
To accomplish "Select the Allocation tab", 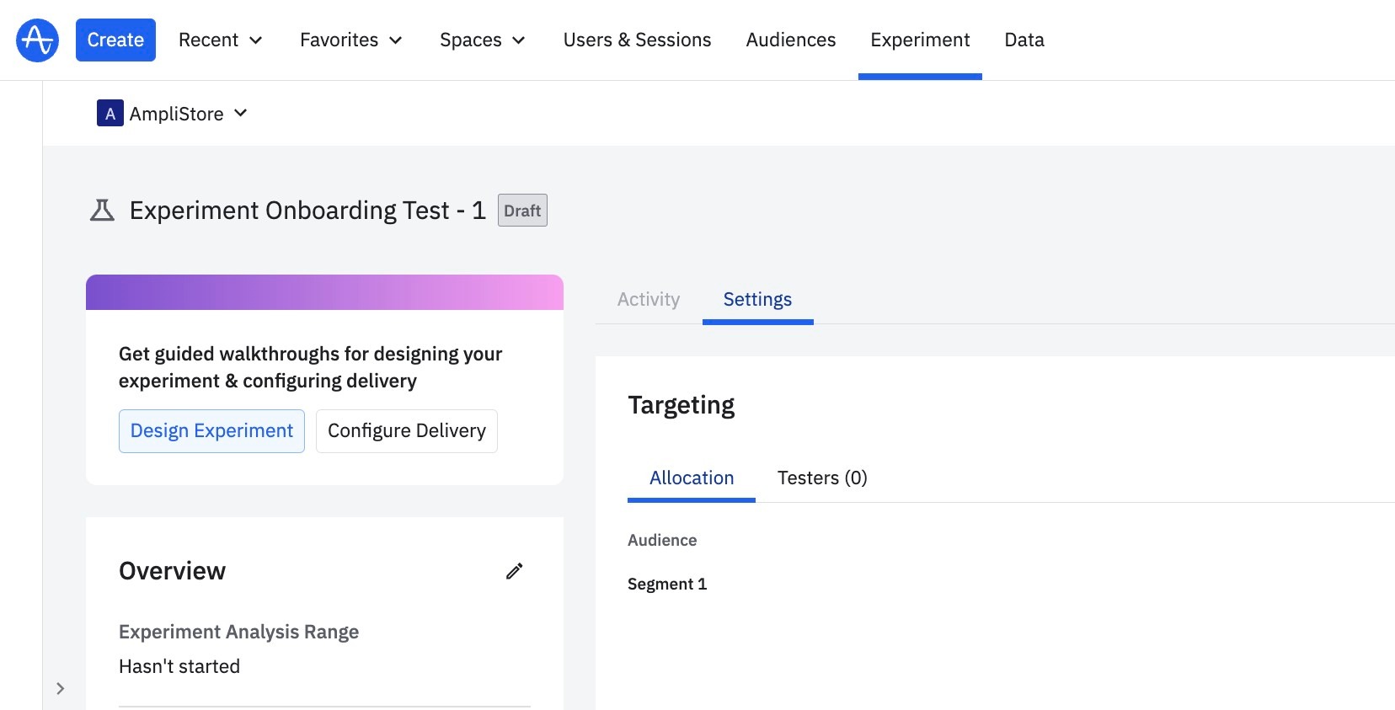I will point(692,478).
